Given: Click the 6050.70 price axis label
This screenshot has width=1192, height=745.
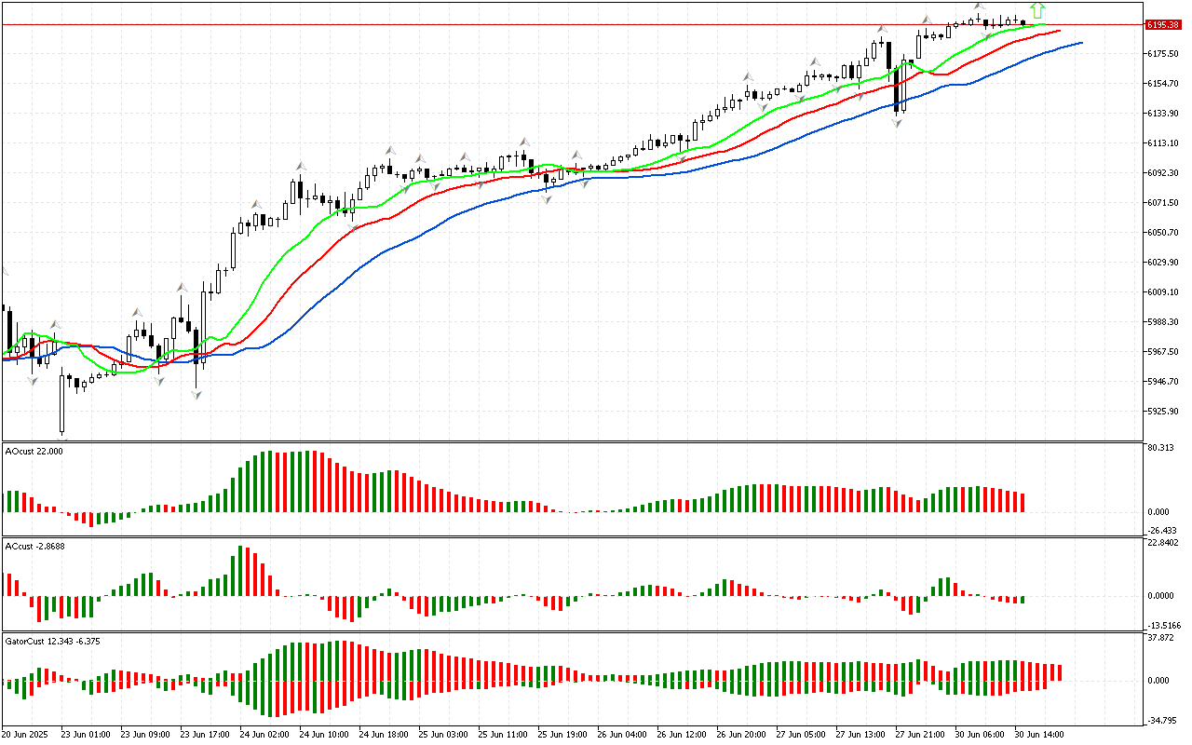Looking at the screenshot, I should coord(1164,232).
